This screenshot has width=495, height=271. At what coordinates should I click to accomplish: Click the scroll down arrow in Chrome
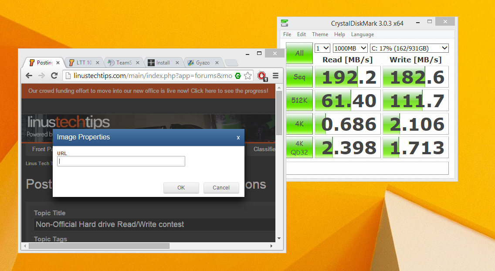click(x=279, y=238)
